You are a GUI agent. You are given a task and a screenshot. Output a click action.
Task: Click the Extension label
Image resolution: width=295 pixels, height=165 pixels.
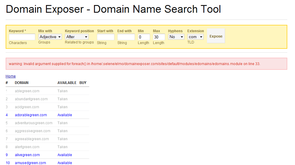[x=196, y=31]
